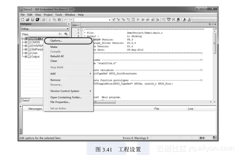This screenshot has height=155, width=237.
Task: Choose Clean in the context menu
Action: tap(68, 61)
